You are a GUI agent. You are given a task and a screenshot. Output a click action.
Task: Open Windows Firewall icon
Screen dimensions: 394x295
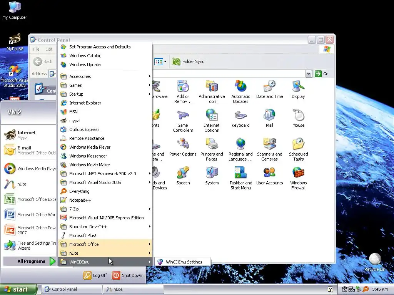pos(298,178)
